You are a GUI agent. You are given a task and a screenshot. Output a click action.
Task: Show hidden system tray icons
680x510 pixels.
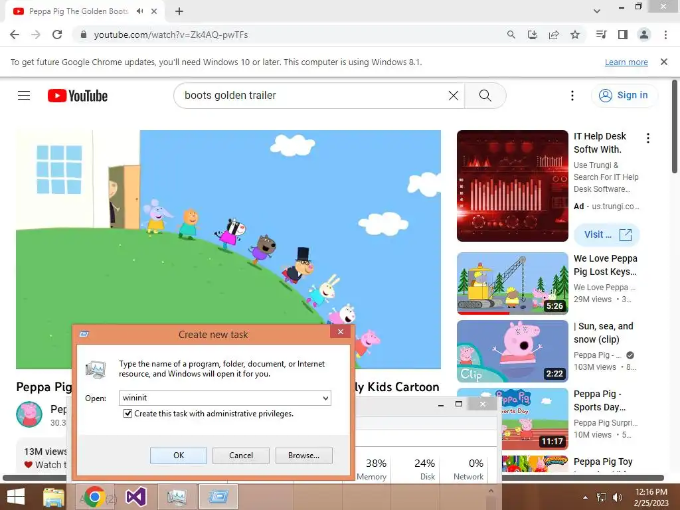point(586,497)
